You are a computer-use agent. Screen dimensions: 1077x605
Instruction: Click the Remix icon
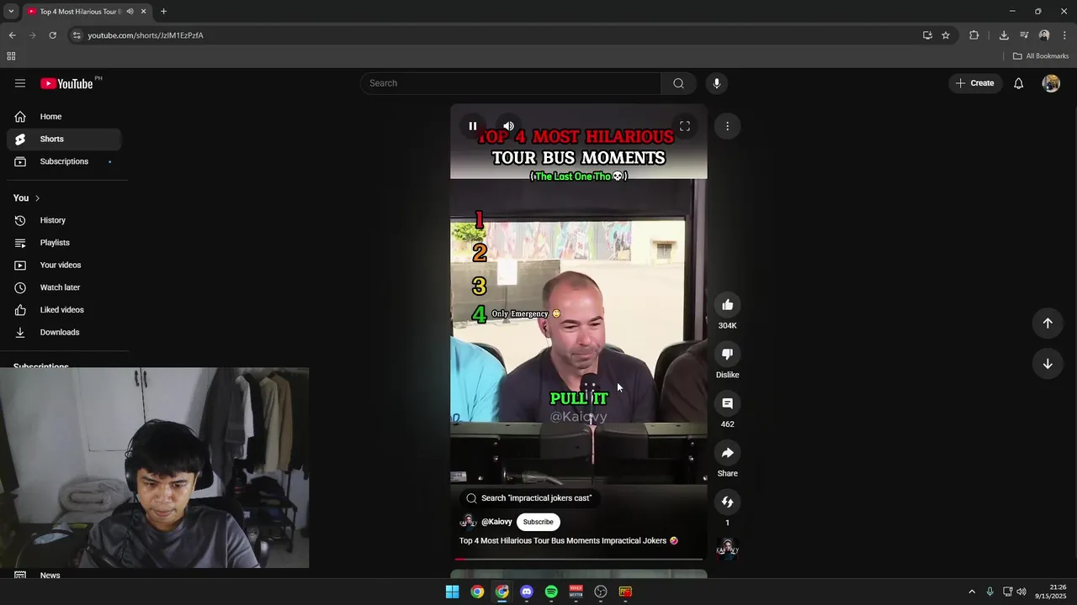(x=728, y=502)
